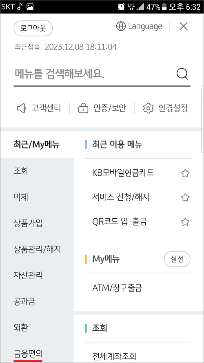Favorite KB모바일현금카드 with its star
This screenshot has height=363, width=204.
[x=185, y=173]
